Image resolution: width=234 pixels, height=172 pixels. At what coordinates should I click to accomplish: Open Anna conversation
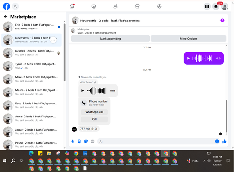[x=31, y=118]
